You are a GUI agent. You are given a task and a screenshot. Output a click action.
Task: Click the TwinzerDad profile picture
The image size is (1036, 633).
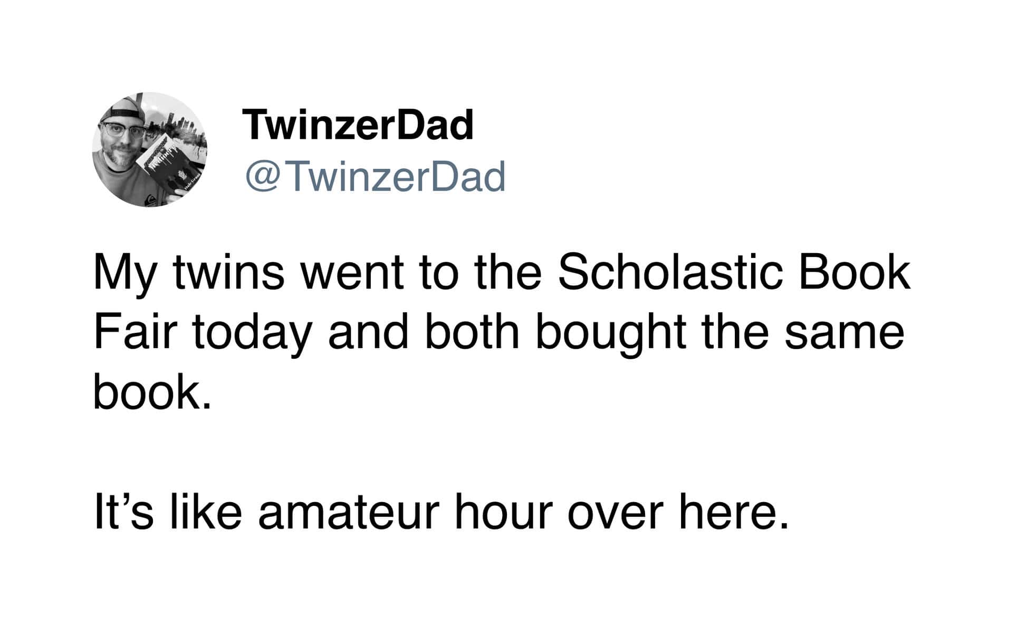[x=150, y=149]
